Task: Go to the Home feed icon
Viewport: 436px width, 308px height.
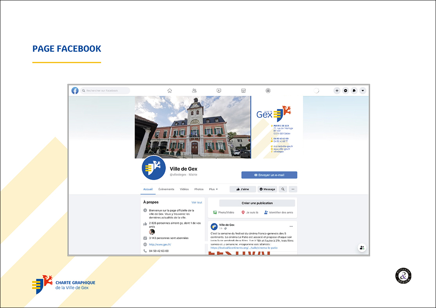Action: 169,90
